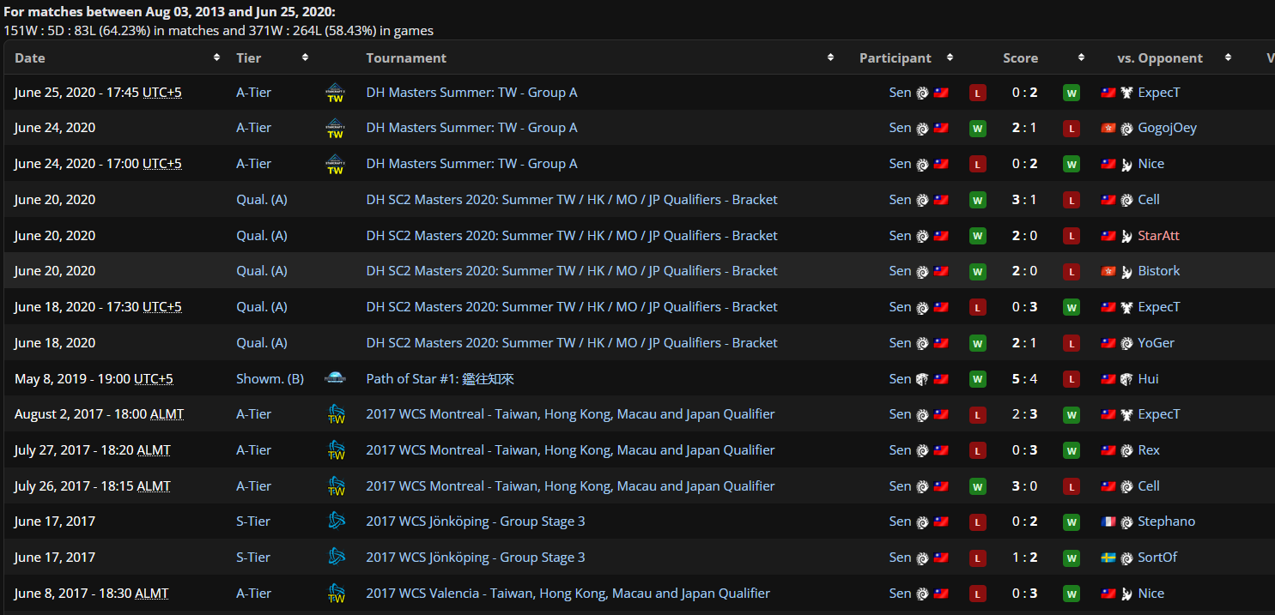Sort the table by the Tier column arrow

(305, 57)
